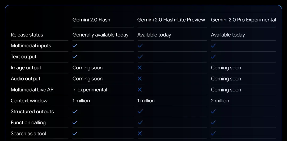Click the Release status row label
The width and height of the screenshot is (287, 141).
27,35
